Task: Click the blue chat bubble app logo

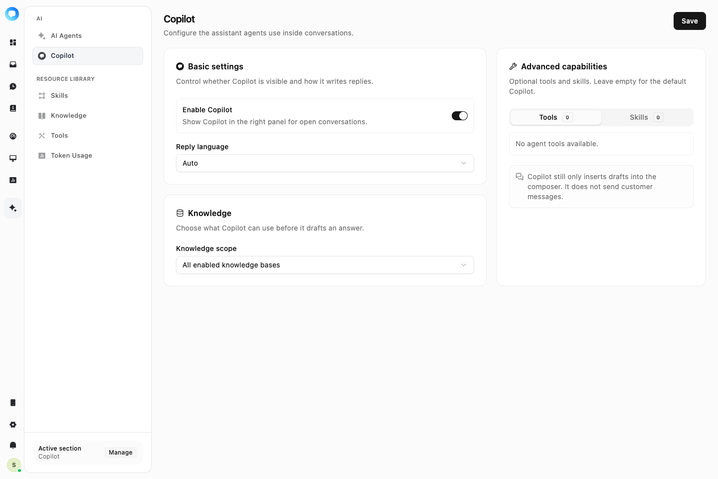Action: pyautogui.click(x=12, y=14)
